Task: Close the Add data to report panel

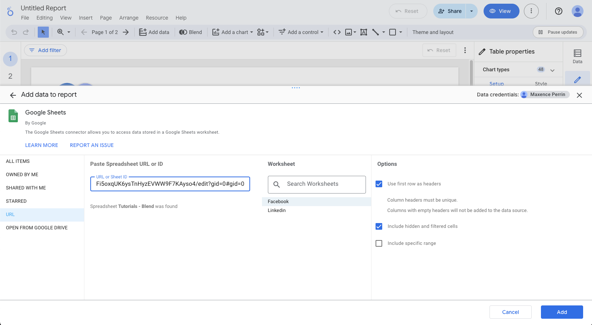Action: coord(579,95)
